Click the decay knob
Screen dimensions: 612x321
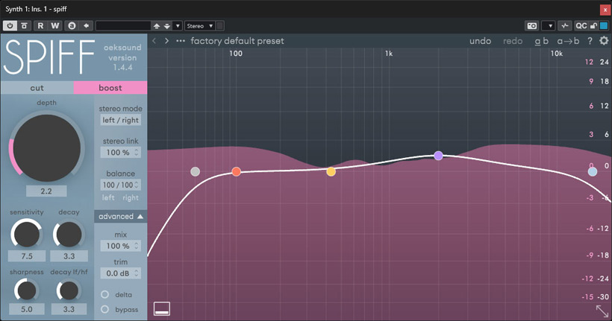tap(69, 234)
